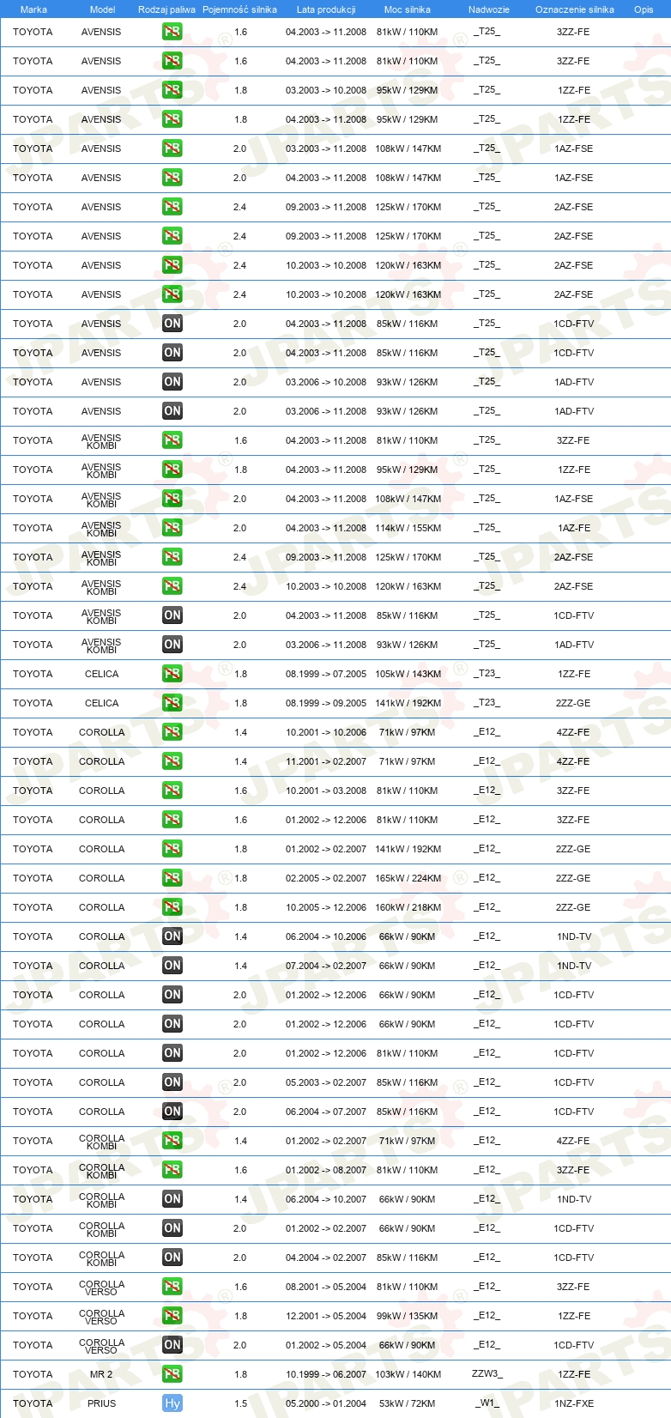
Task: Click the 1NZ-FXE engine code
Action: [573, 1403]
